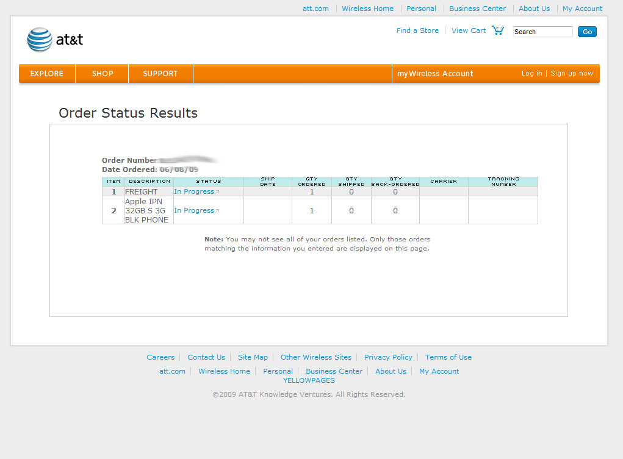Open the SUPPORT menu
Viewport: 623px width, 459px height.
tap(160, 74)
